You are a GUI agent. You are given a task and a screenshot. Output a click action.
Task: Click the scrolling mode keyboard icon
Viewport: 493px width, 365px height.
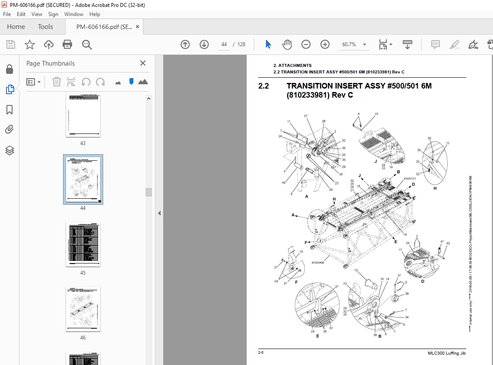click(x=408, y=44)
